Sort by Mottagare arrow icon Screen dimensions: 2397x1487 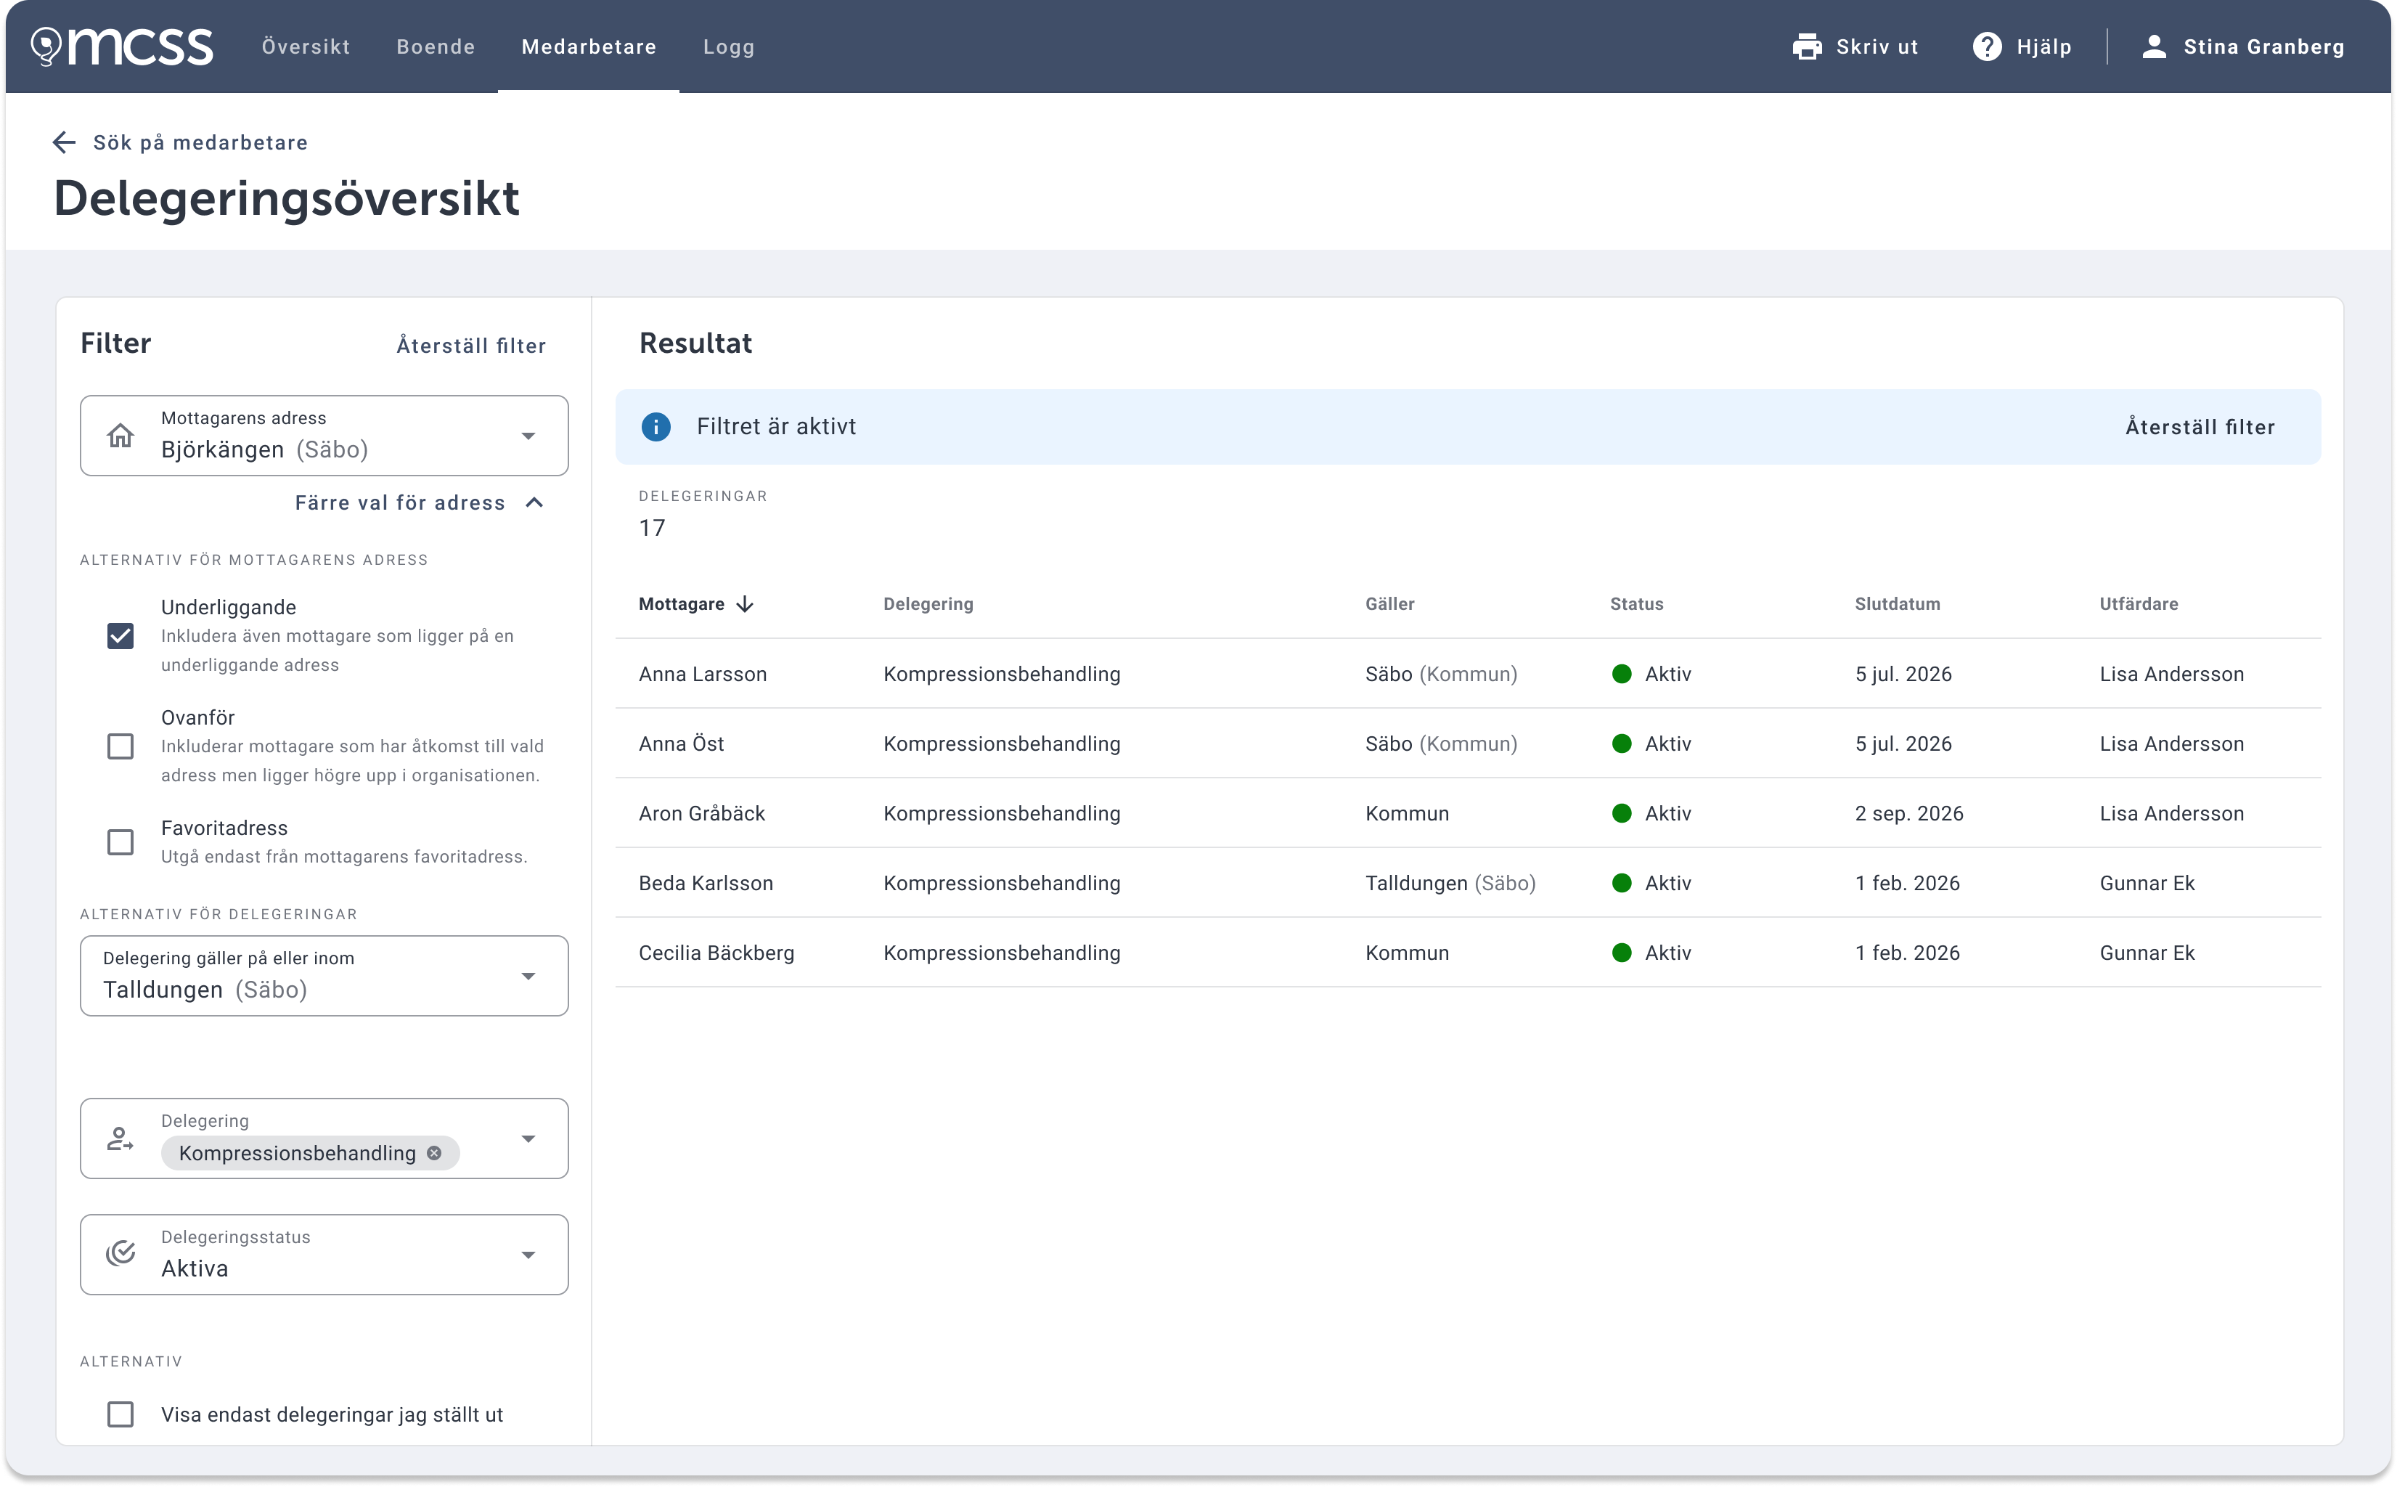tap(746, 604)
